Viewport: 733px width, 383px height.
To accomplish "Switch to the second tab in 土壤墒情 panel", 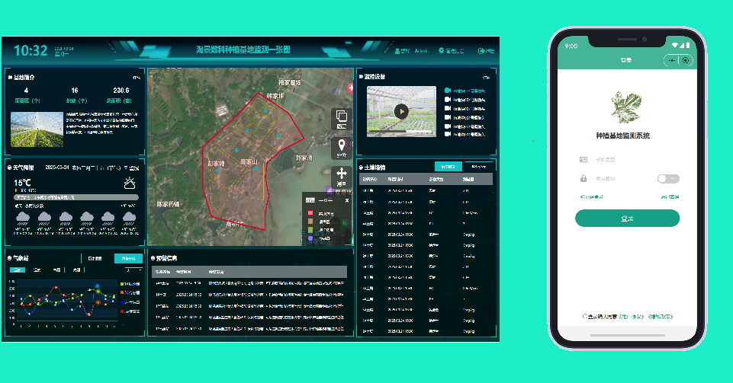I will coord(478,167).
